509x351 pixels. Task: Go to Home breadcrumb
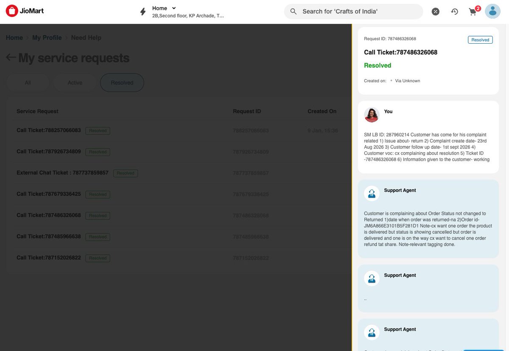pos(14,38)
